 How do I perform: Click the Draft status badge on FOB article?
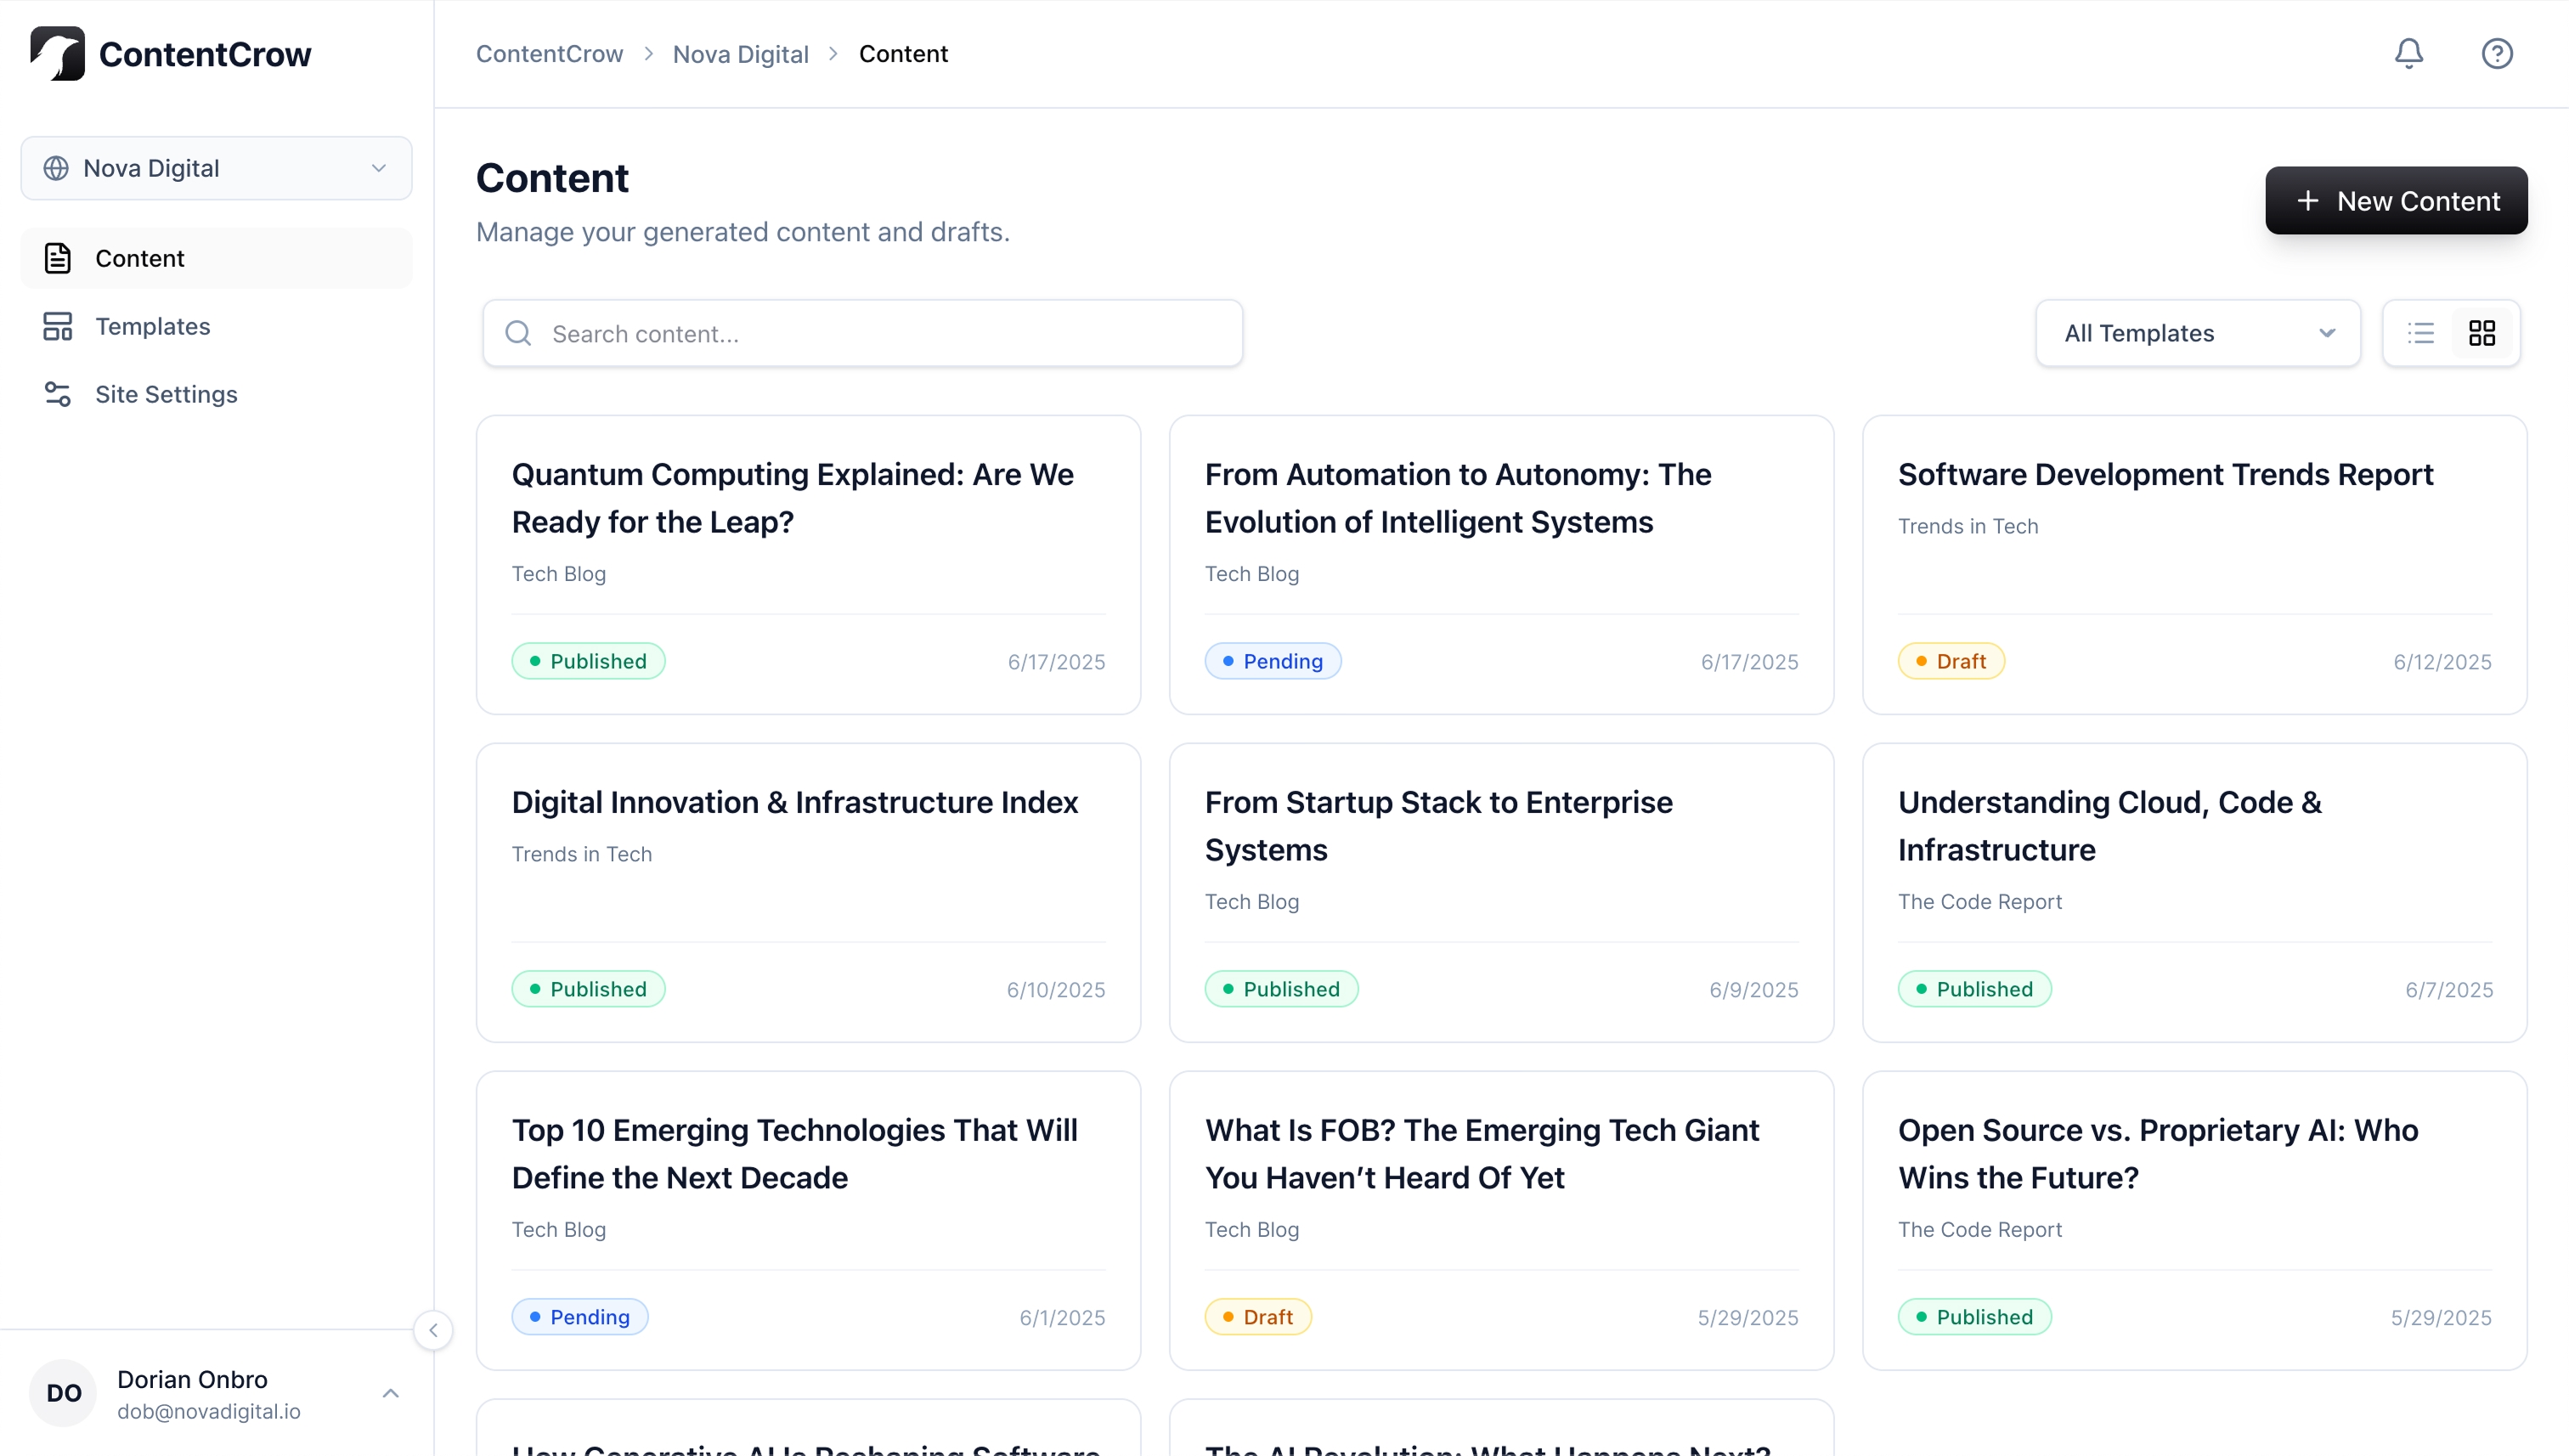[1257, 1316]
